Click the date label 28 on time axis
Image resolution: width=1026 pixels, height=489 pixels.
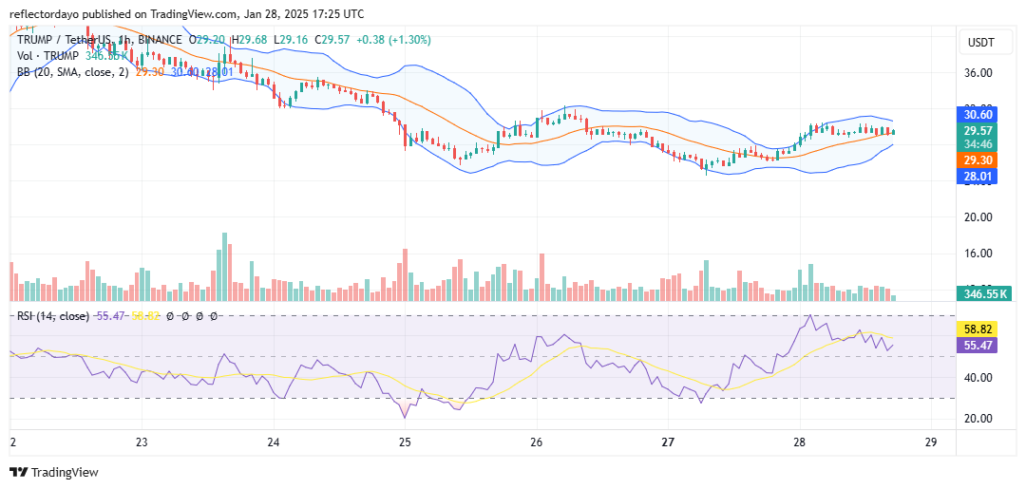pos(800,441)
